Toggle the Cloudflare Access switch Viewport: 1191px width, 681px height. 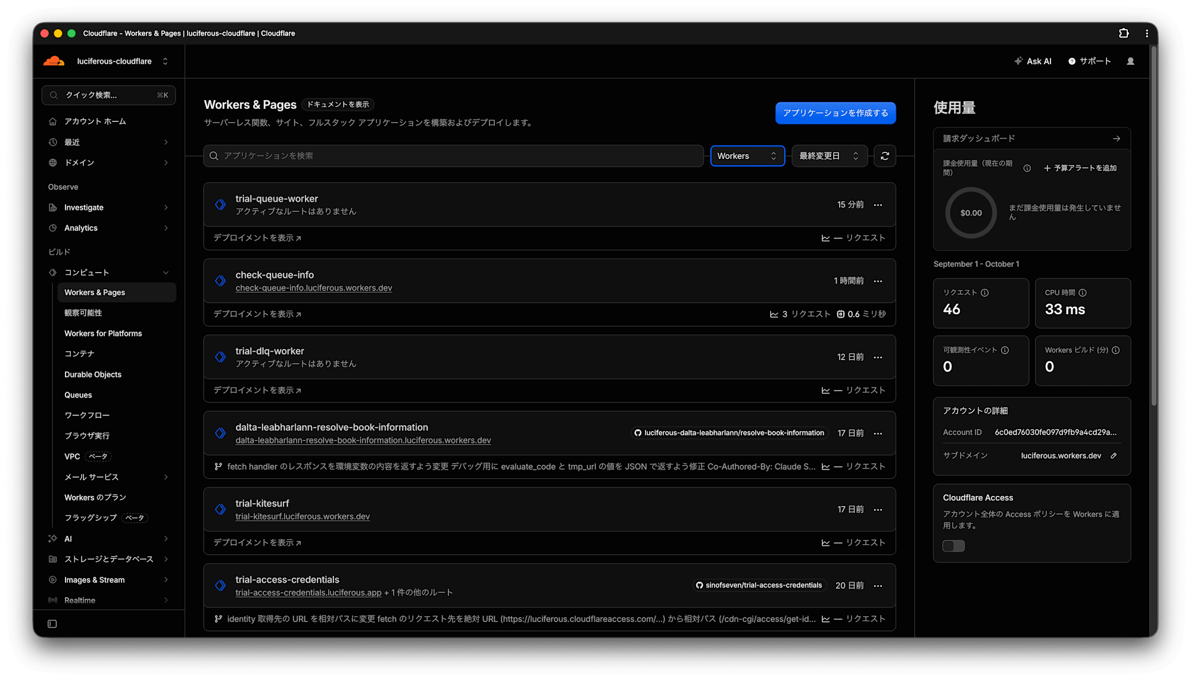click(953, 546)
